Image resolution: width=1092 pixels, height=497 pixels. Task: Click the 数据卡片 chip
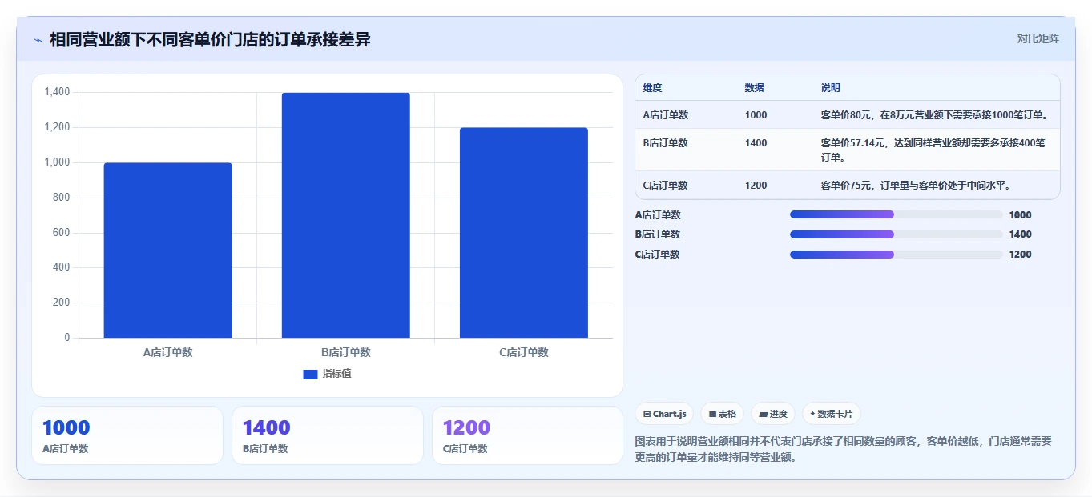click(x=831, y=414)
